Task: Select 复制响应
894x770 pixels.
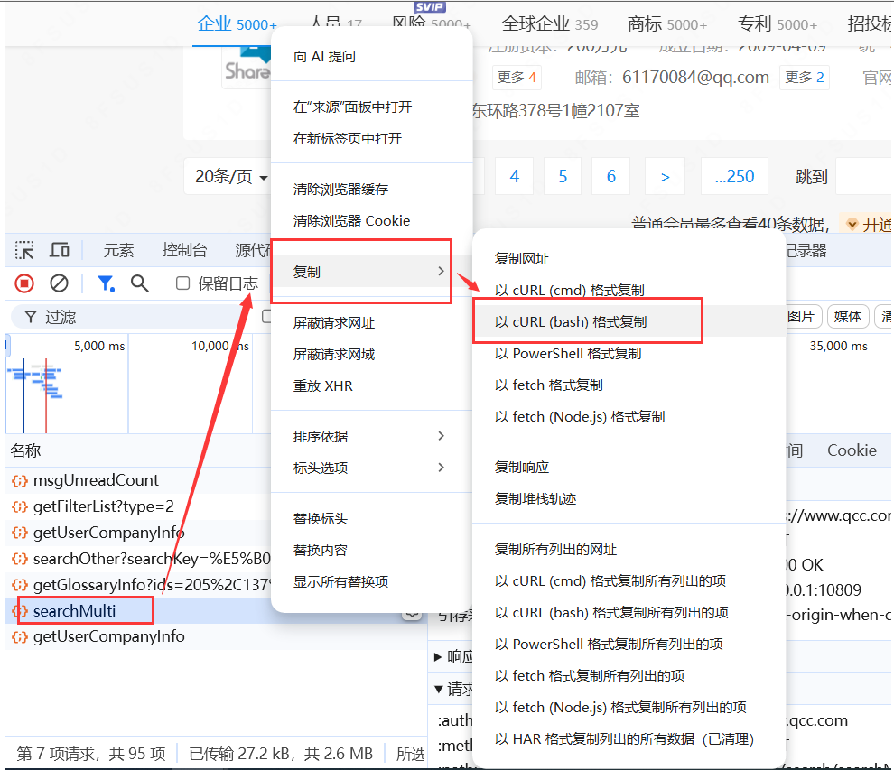Action: click(521, 468)
